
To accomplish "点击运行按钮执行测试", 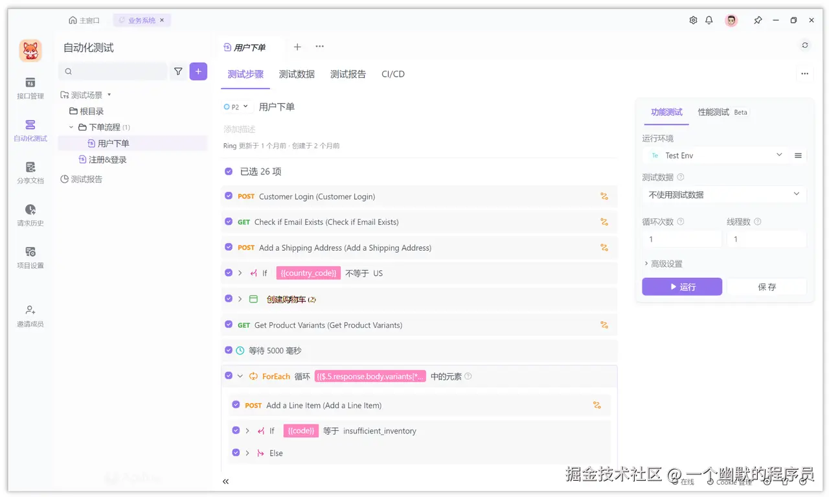I will [682, 286].
